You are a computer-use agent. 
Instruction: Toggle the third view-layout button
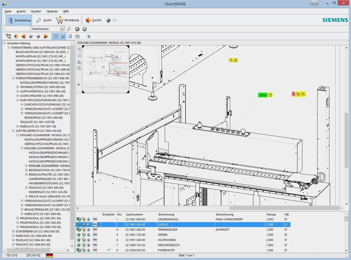point(70,37)
